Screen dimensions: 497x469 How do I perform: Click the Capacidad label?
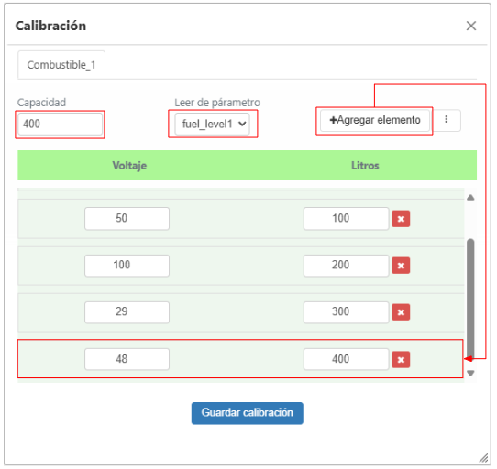pos(41,103)
